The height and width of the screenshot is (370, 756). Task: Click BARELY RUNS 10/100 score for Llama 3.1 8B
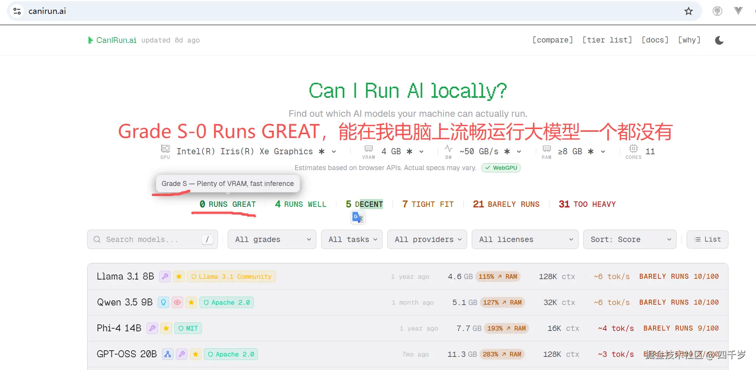pyautogui.click(x=679, y=276)
